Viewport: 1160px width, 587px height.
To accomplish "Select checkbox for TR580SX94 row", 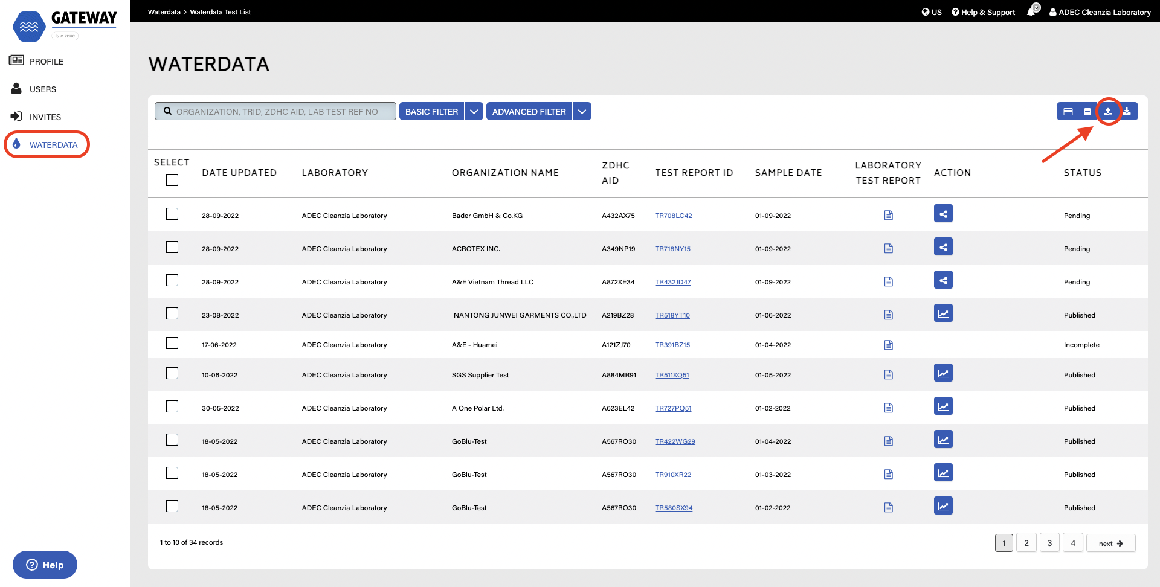I will [x=172, y=506].
